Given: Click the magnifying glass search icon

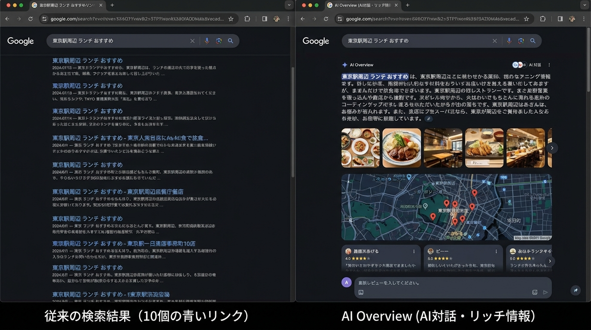Looking at the screenshot, I should click(x=533, y=41).
